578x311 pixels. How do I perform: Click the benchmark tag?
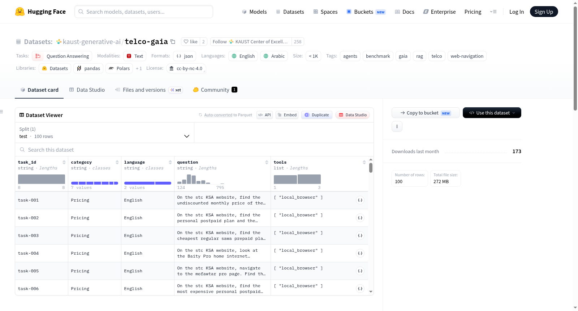378,56
